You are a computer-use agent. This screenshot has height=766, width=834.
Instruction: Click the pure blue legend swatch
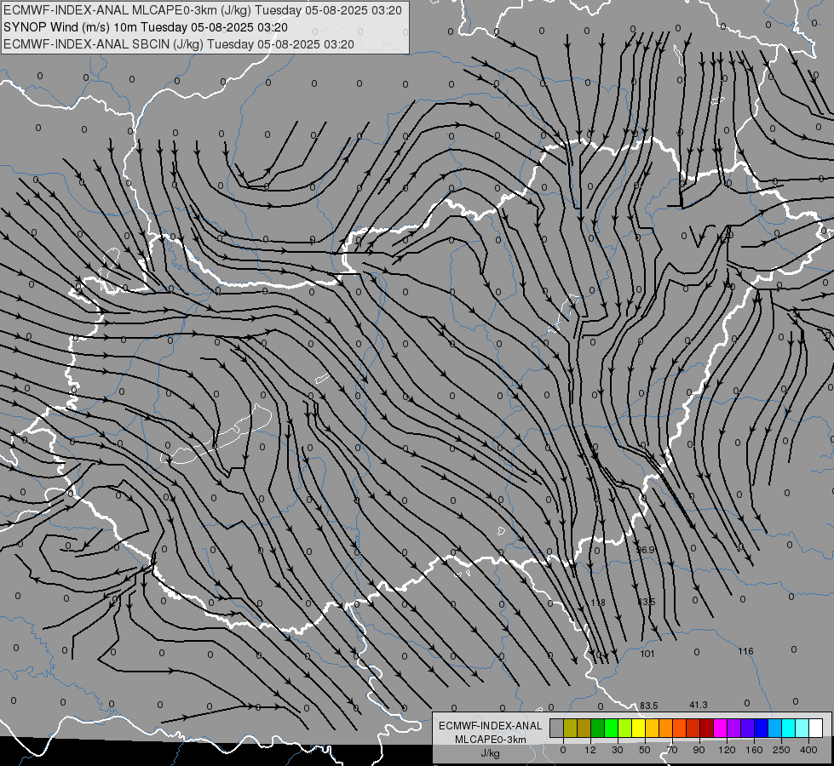tap(762, 728)
